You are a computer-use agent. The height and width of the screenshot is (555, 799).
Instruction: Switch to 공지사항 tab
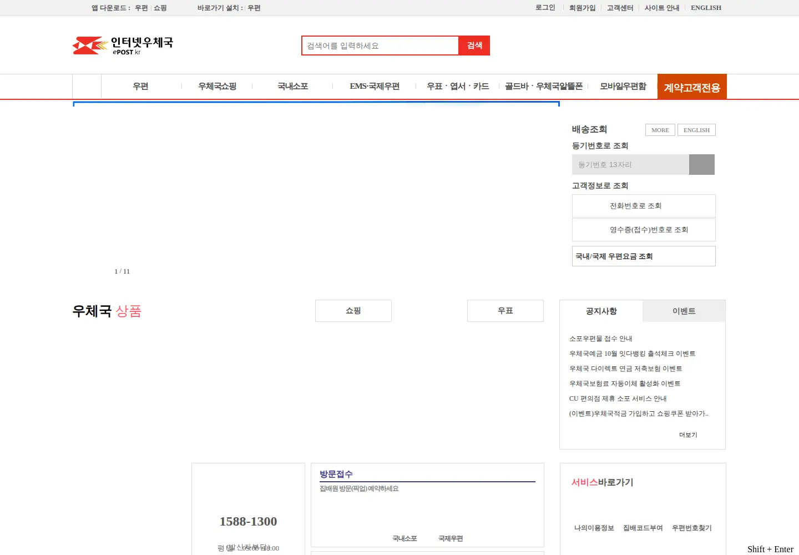point(601,311)
